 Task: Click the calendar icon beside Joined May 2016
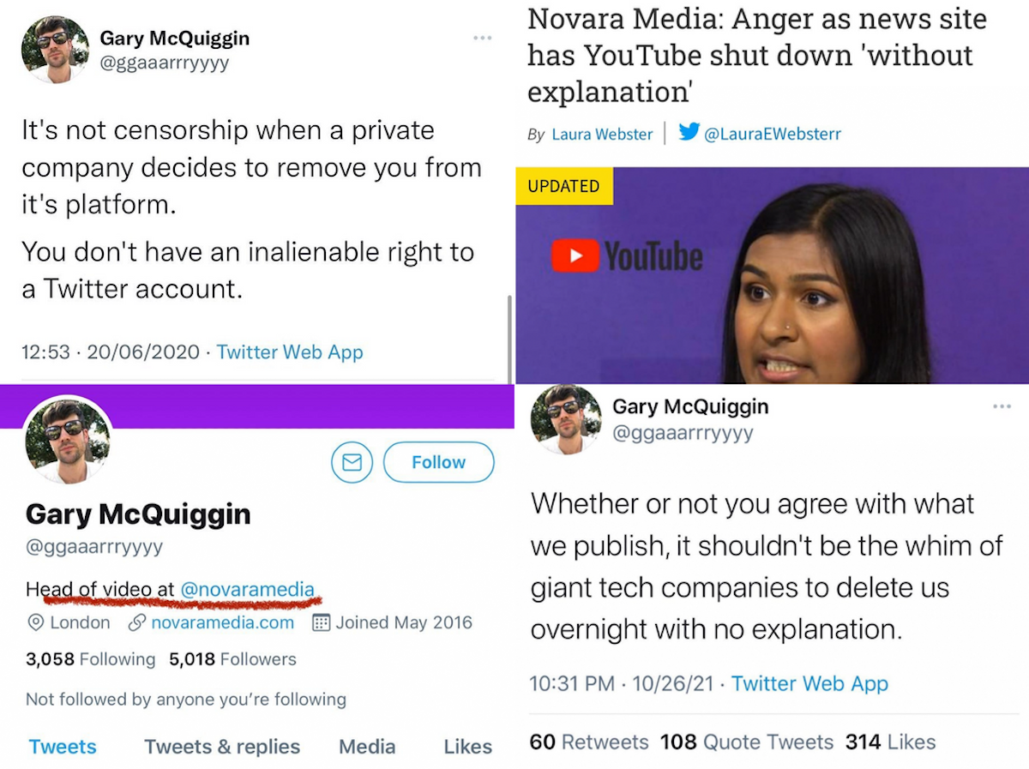(x=322, y=623)
